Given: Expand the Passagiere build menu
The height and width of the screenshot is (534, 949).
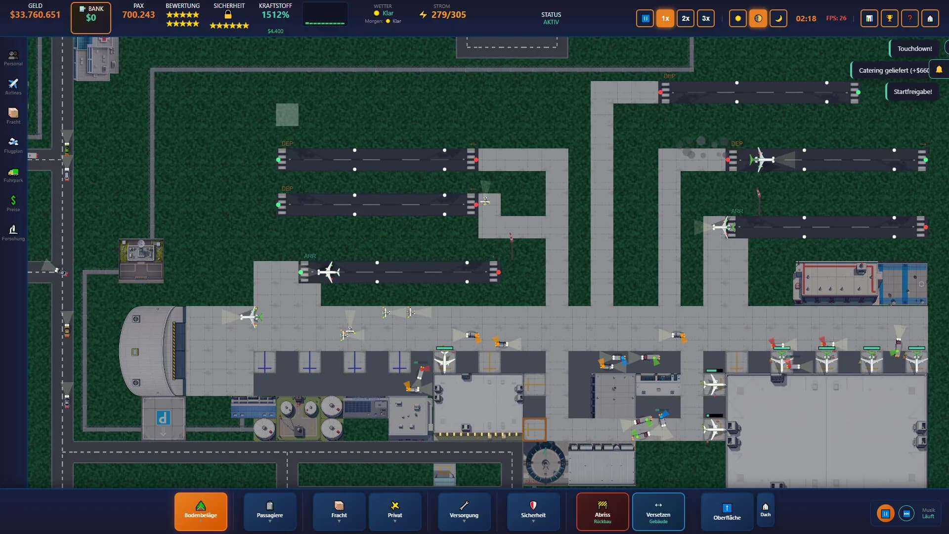Looking at the screenshot, I should pyautogui.click(x=270, y=511).
